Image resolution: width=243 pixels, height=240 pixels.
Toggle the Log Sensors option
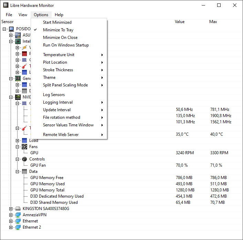69,95
